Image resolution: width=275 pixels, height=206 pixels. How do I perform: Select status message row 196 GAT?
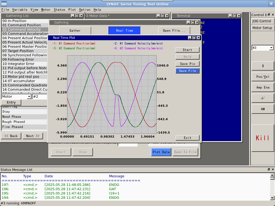pyautogui.click(x=136, y=189)
